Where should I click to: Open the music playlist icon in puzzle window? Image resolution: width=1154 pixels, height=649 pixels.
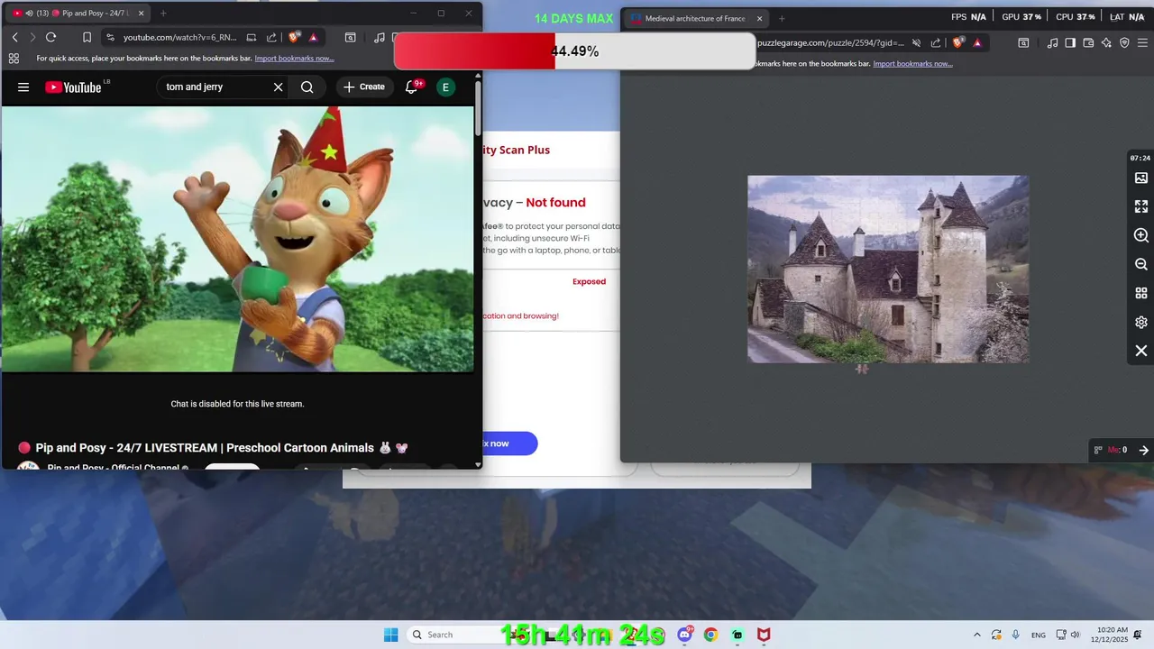coord(1052,42)
